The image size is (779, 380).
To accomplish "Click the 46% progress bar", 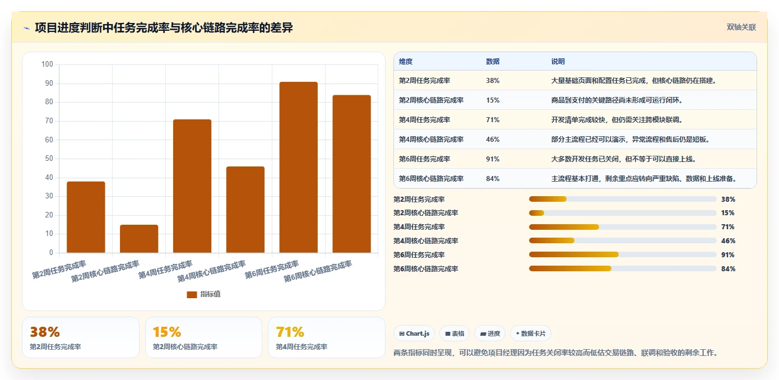I will pos(623,241).
